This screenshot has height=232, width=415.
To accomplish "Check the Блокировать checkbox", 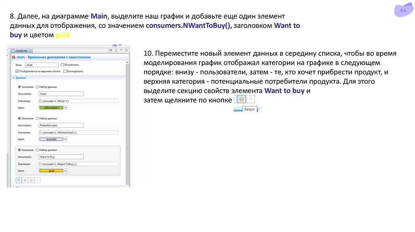I will coord(65,71).
